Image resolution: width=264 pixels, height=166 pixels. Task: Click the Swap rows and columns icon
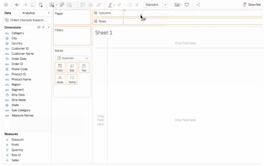[x=83, y=5]
